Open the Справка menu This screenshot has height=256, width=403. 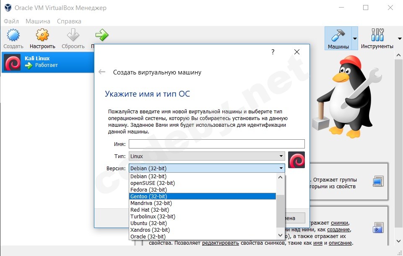pyautogui.click(x=69, y=21)
